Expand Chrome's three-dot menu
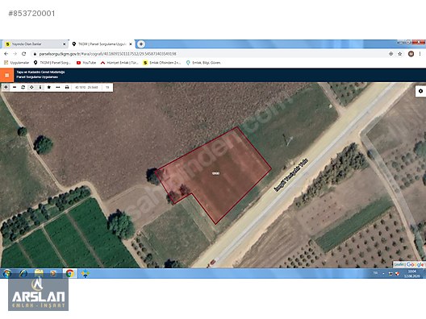This screenshot has width=426, height=319. tap(420, 54)
